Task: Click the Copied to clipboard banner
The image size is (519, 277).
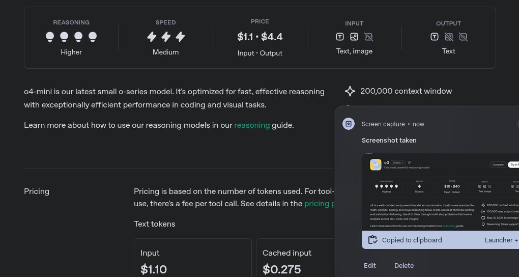Action: 440,240
